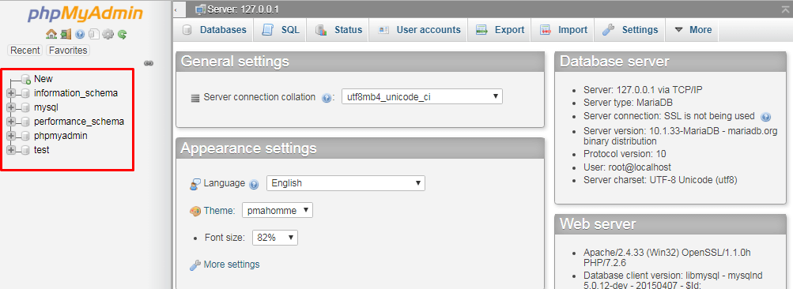This screenshot has height=289, width=793.
Task: Expand the phpmyadmin database node
Action: coord(11,136)
